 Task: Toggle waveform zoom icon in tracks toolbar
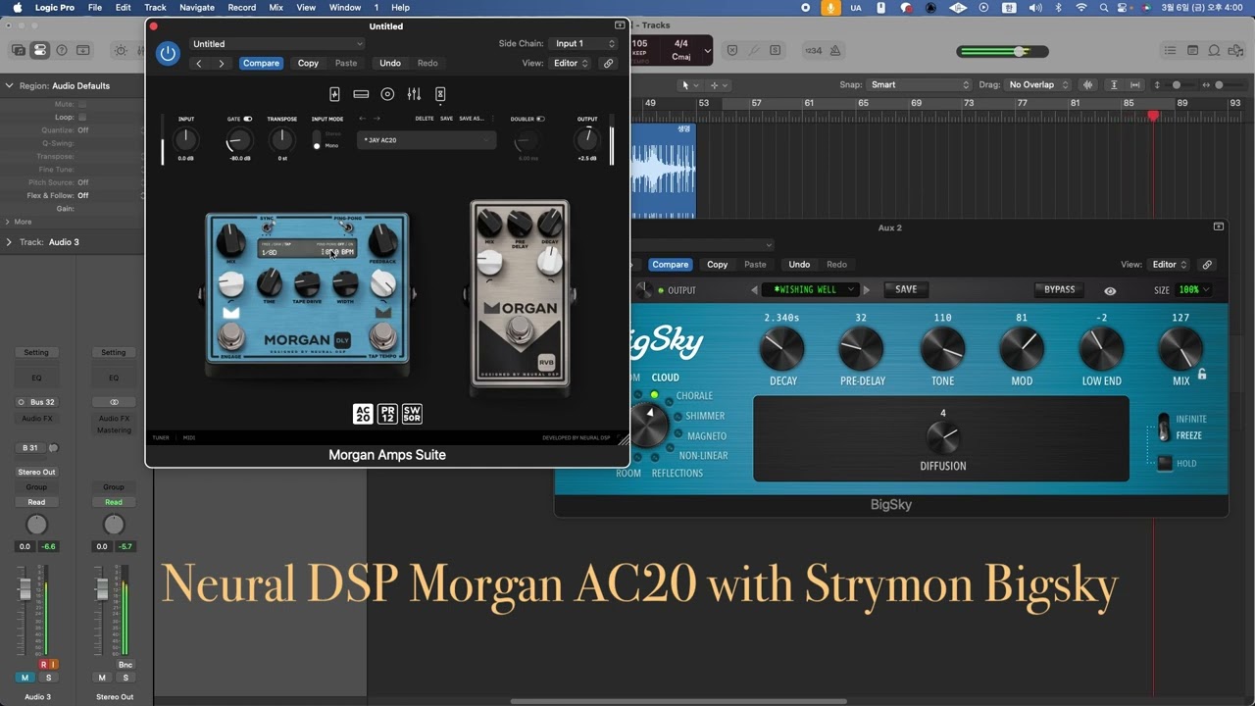coord(1088,85)
